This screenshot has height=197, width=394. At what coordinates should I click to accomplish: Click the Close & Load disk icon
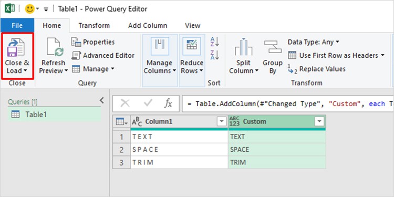(16, 47)
